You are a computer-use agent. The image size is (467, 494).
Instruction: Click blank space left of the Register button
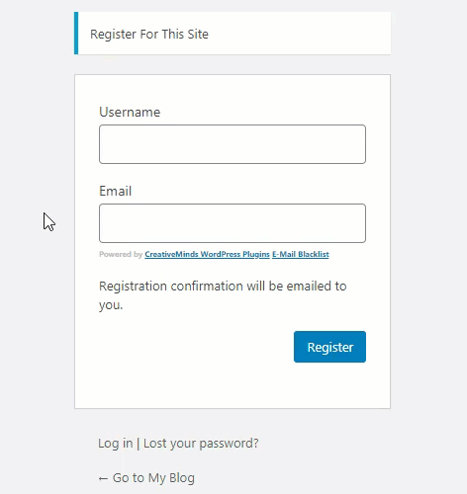pyautogui.click(x=195, y=347)
